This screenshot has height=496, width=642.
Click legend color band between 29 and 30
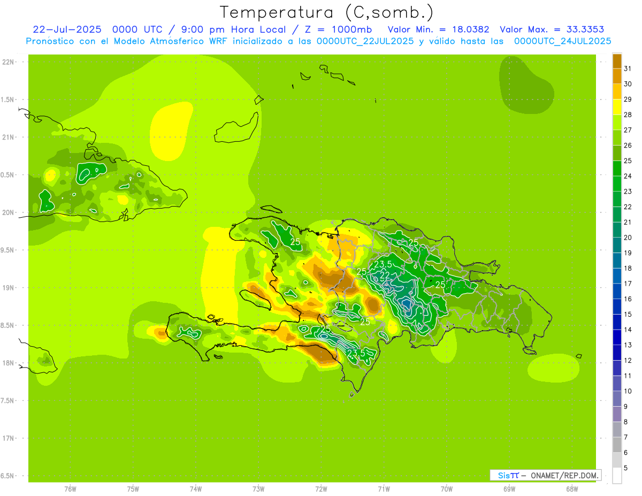coord(617,91)
